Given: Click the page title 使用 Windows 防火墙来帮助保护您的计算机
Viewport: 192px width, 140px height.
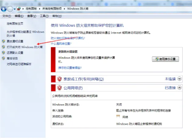Looking at the screenshot, I should click(x=87, y=25).
